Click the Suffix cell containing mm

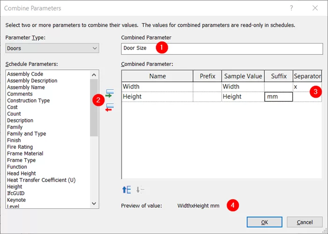[x=278, y=96]
